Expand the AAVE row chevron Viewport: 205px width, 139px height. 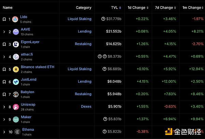[x=4, y=32]
